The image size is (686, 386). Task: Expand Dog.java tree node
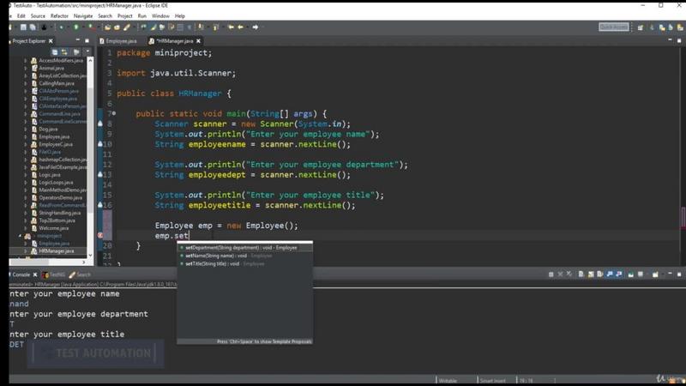pos(26,130)
